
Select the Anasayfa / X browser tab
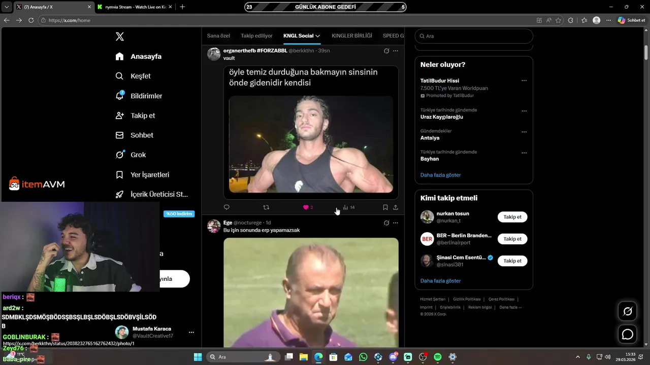(x=53, y=7)
